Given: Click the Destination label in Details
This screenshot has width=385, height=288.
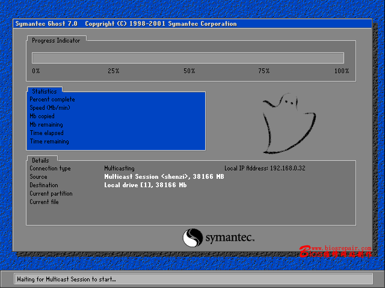Looking at the screenshot, I should 44,185.
